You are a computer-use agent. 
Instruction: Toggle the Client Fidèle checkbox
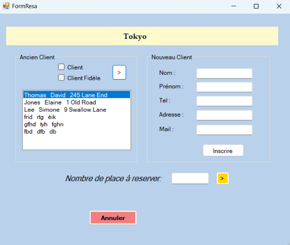pyautogui.click(x=61, y=78)
